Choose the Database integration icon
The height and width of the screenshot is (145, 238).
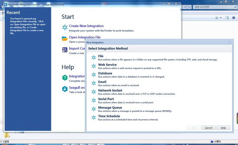click(94, 75)
